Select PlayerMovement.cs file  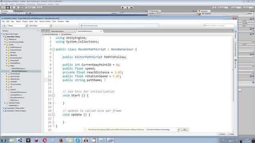tap(17, 98)
